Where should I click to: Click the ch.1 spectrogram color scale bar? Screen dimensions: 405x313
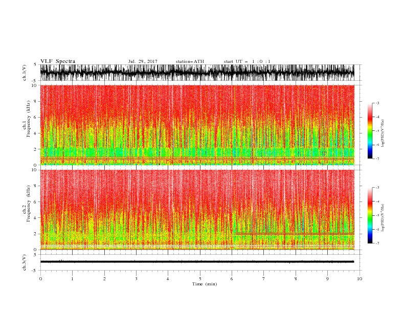point(370,131)
